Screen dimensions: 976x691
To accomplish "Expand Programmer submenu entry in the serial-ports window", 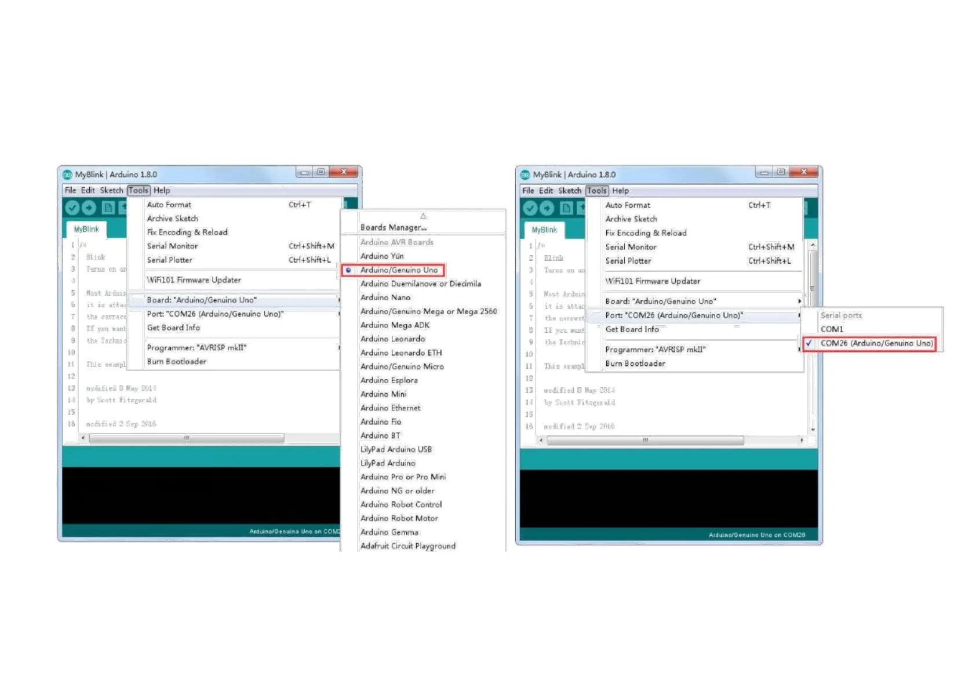I will (x=694, y=350).
